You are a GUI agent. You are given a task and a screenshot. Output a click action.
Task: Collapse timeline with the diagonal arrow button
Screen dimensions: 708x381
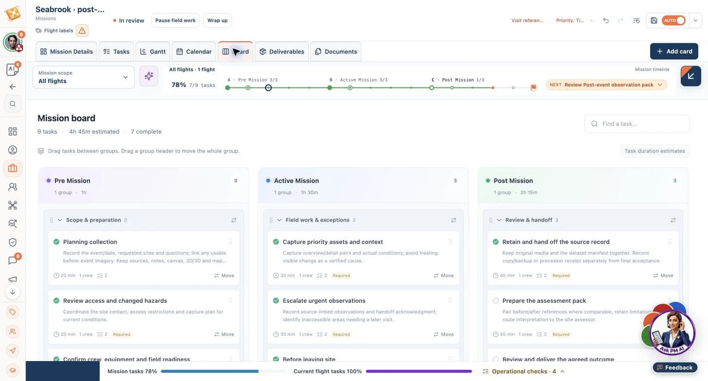pos(690,76)
